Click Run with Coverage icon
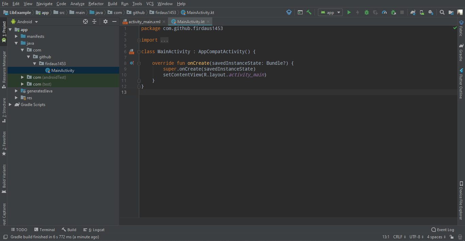The width and height of the screenshot is (465, 241). (x=375, y=12)
